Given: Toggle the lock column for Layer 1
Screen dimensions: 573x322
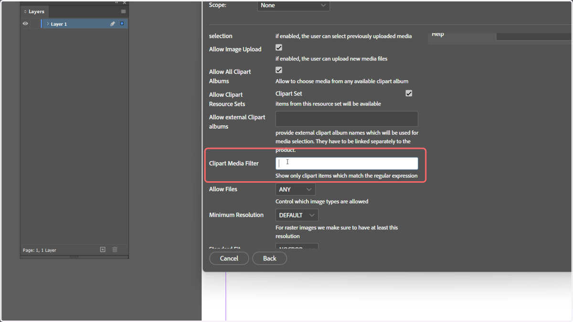Looking at the screenshot, I should click(35, 24).
